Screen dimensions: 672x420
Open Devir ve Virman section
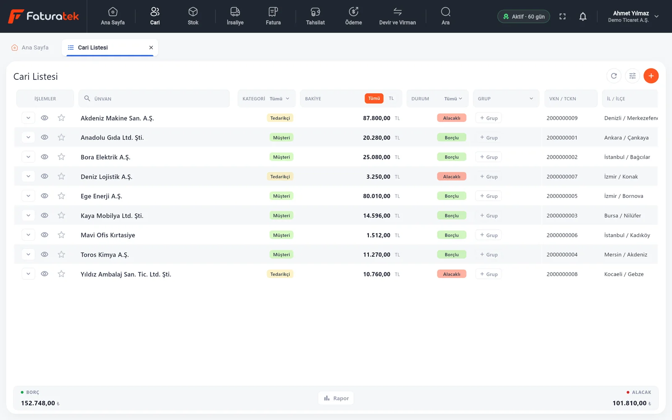click(x=398, y=16)
